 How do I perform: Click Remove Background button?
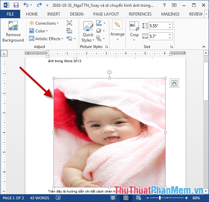pyautogui.click(x=13, y=31)
